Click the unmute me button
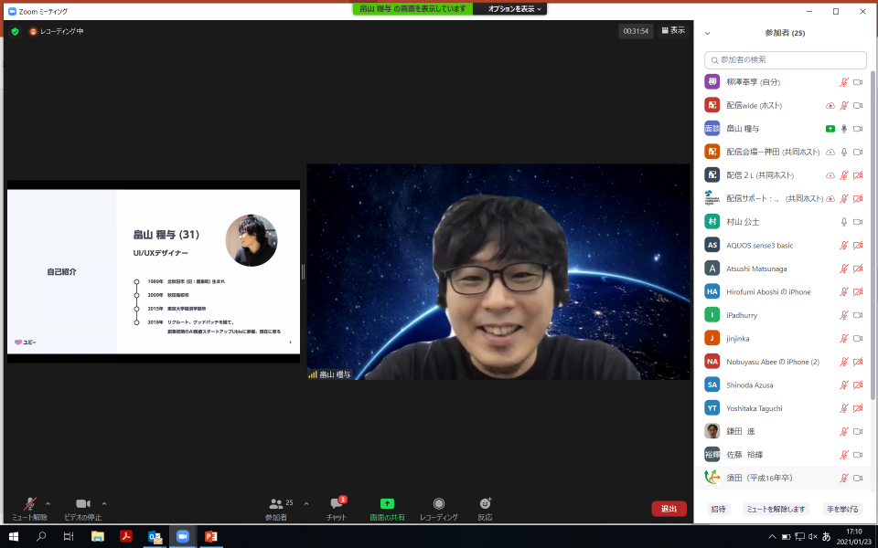This screenshot has width=878, height=548. [776, 509]
